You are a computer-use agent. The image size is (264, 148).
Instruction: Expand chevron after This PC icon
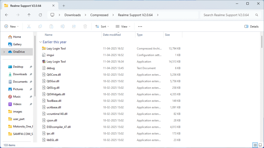click(x=60, y=15)
